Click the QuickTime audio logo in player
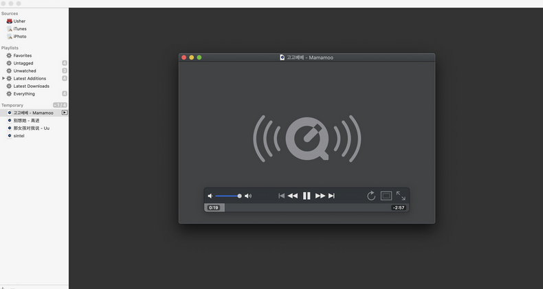Viewport: 543px width, 289px height. coord(307,138)
